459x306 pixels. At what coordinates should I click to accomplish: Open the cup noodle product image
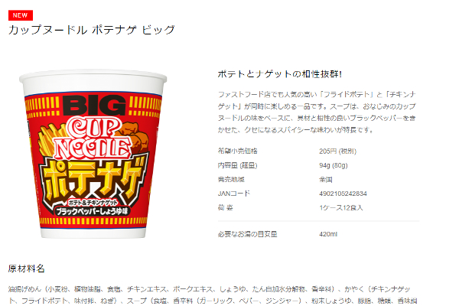point(93,154)
